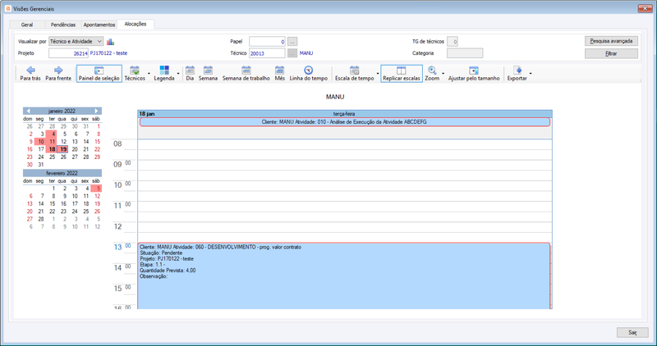657x346 pixels.
Task: Open the Papel lookup ellipsis button
Action: [292, 42]
